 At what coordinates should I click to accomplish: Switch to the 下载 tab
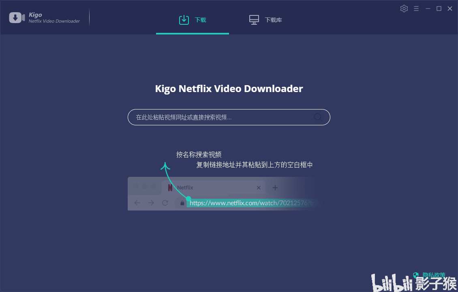click(193, 20)
